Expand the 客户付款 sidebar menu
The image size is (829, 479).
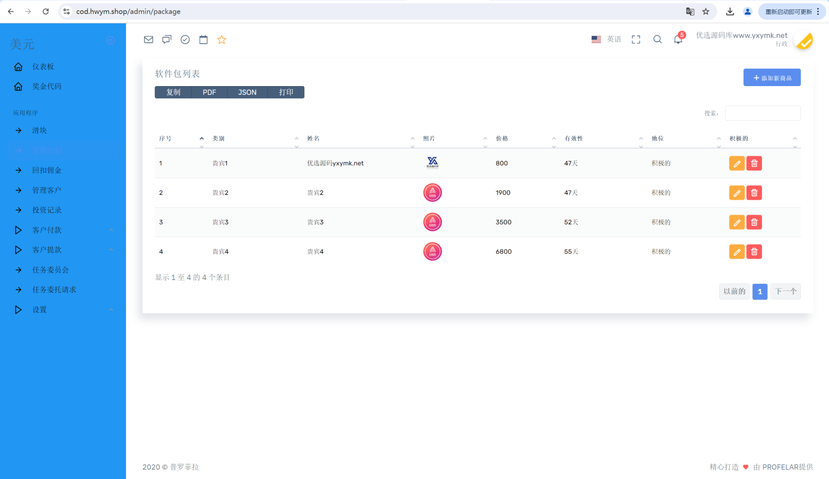pyautogui.click(x=47, y=230)
